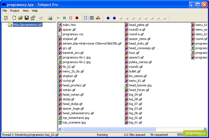
Task: Click icon of head_losowe.jpg
Action: pyautogui.click(x=127, y=85)
